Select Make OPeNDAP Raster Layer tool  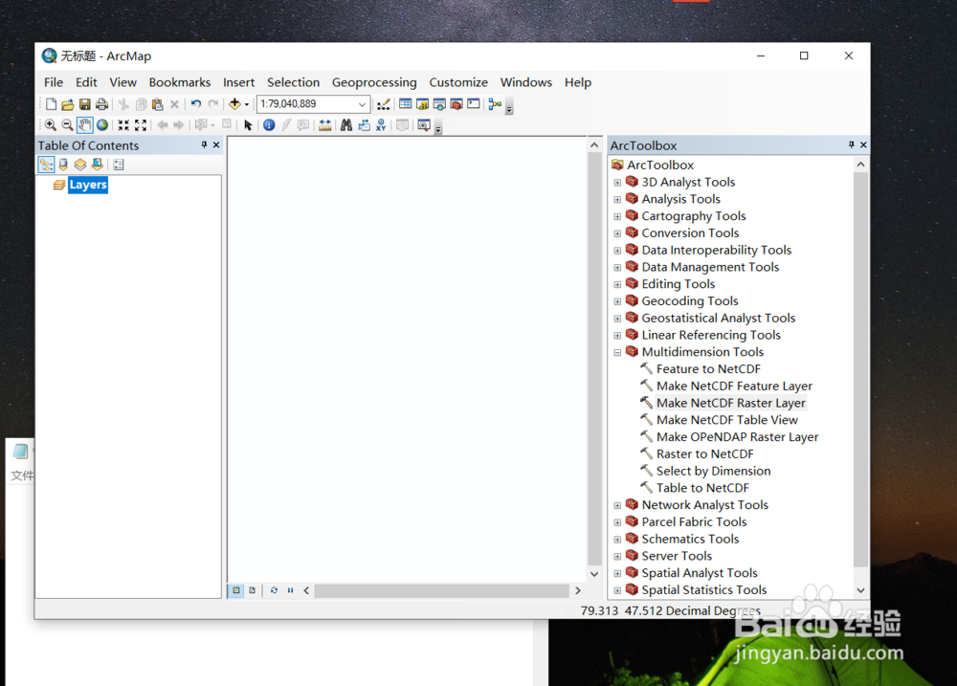(737, 437)
